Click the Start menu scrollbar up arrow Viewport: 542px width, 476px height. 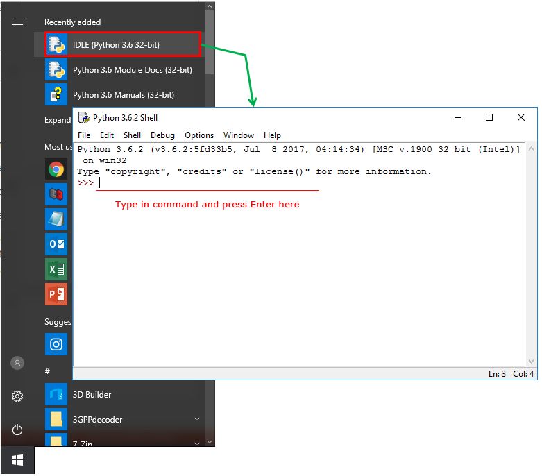point(210,6)
